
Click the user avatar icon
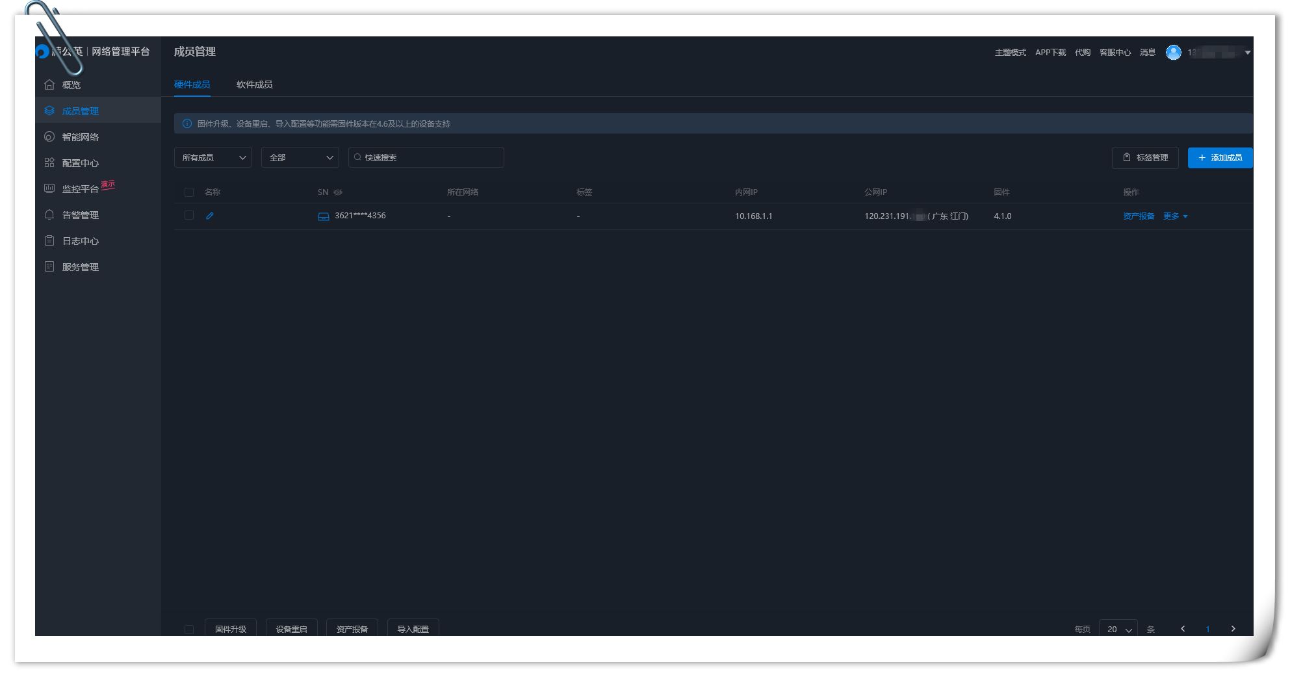coord(1173,53)
